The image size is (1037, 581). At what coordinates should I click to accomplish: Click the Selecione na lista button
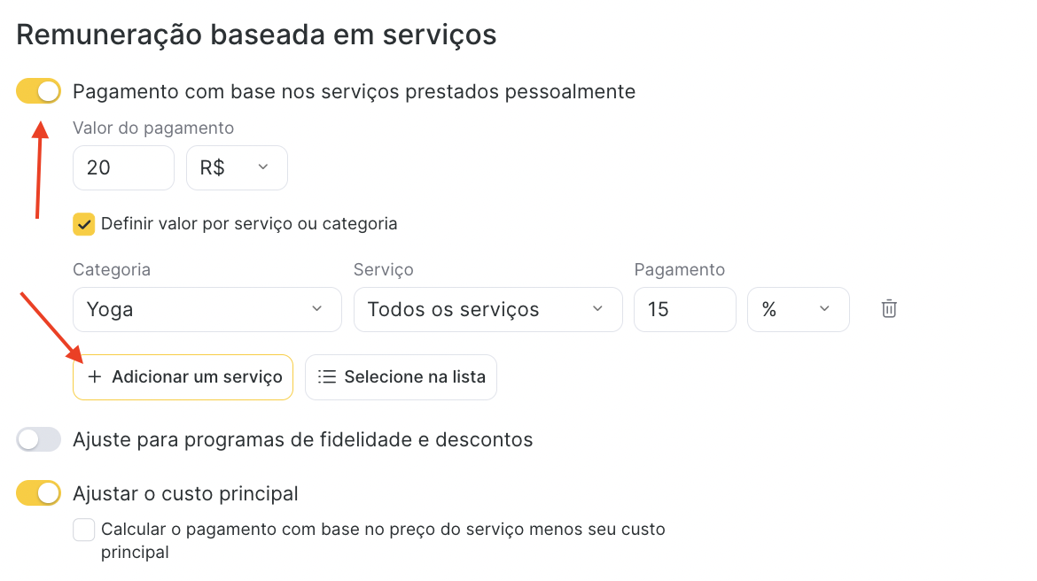click(401, 377)
